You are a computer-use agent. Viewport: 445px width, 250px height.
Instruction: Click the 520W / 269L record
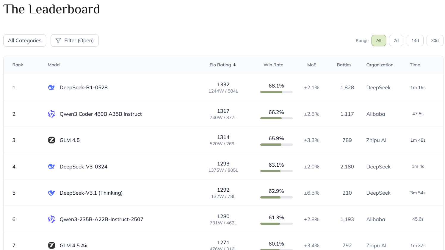tap(223, 144)
